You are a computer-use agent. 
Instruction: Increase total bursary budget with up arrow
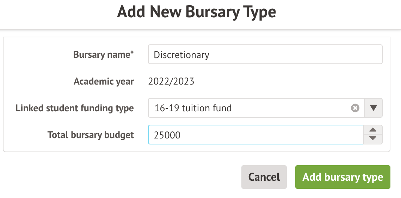point(373,130)
